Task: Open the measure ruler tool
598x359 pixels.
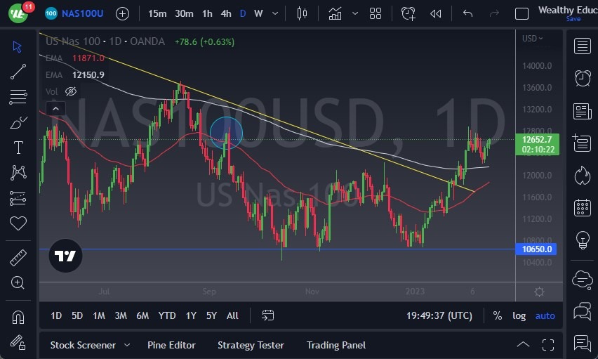Action: (x=18, y=258)
